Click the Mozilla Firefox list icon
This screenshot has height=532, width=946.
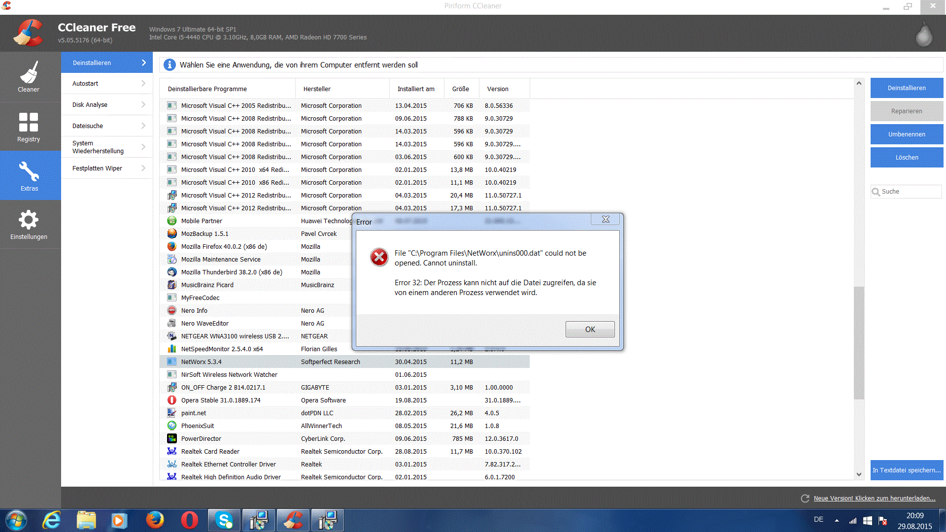[171, 246]
